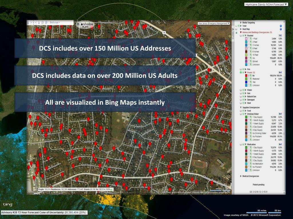Viewport: 293px width, 219px height.
Task: Click the layer stack icon beside Gas
Action: (x=241, y=93)
